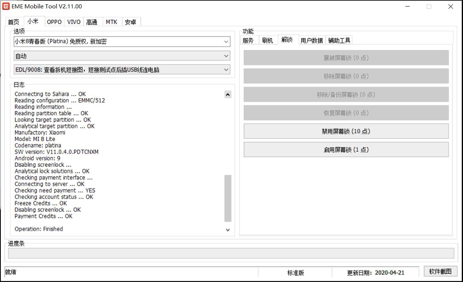463x282 pixels.
Task: Switch to the 安卓 tab
Action: click(x=131, y=22)
